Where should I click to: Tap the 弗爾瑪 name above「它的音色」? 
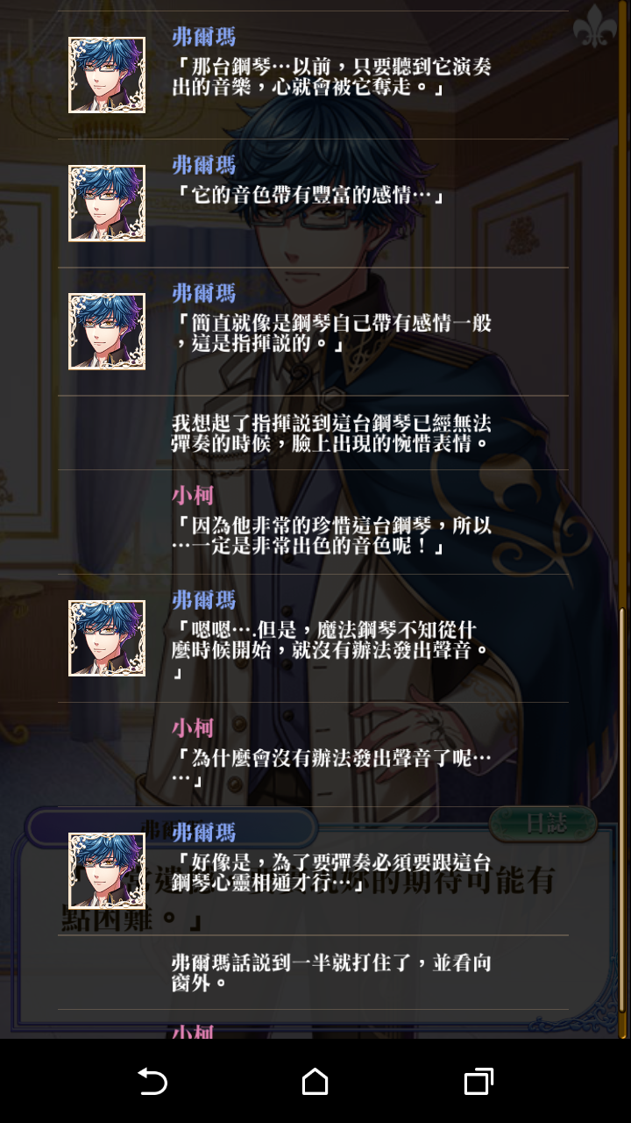point(203,164)
